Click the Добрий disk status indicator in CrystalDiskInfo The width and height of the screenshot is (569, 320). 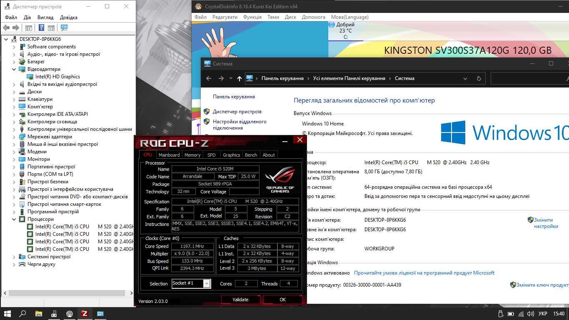coord(345,30)
